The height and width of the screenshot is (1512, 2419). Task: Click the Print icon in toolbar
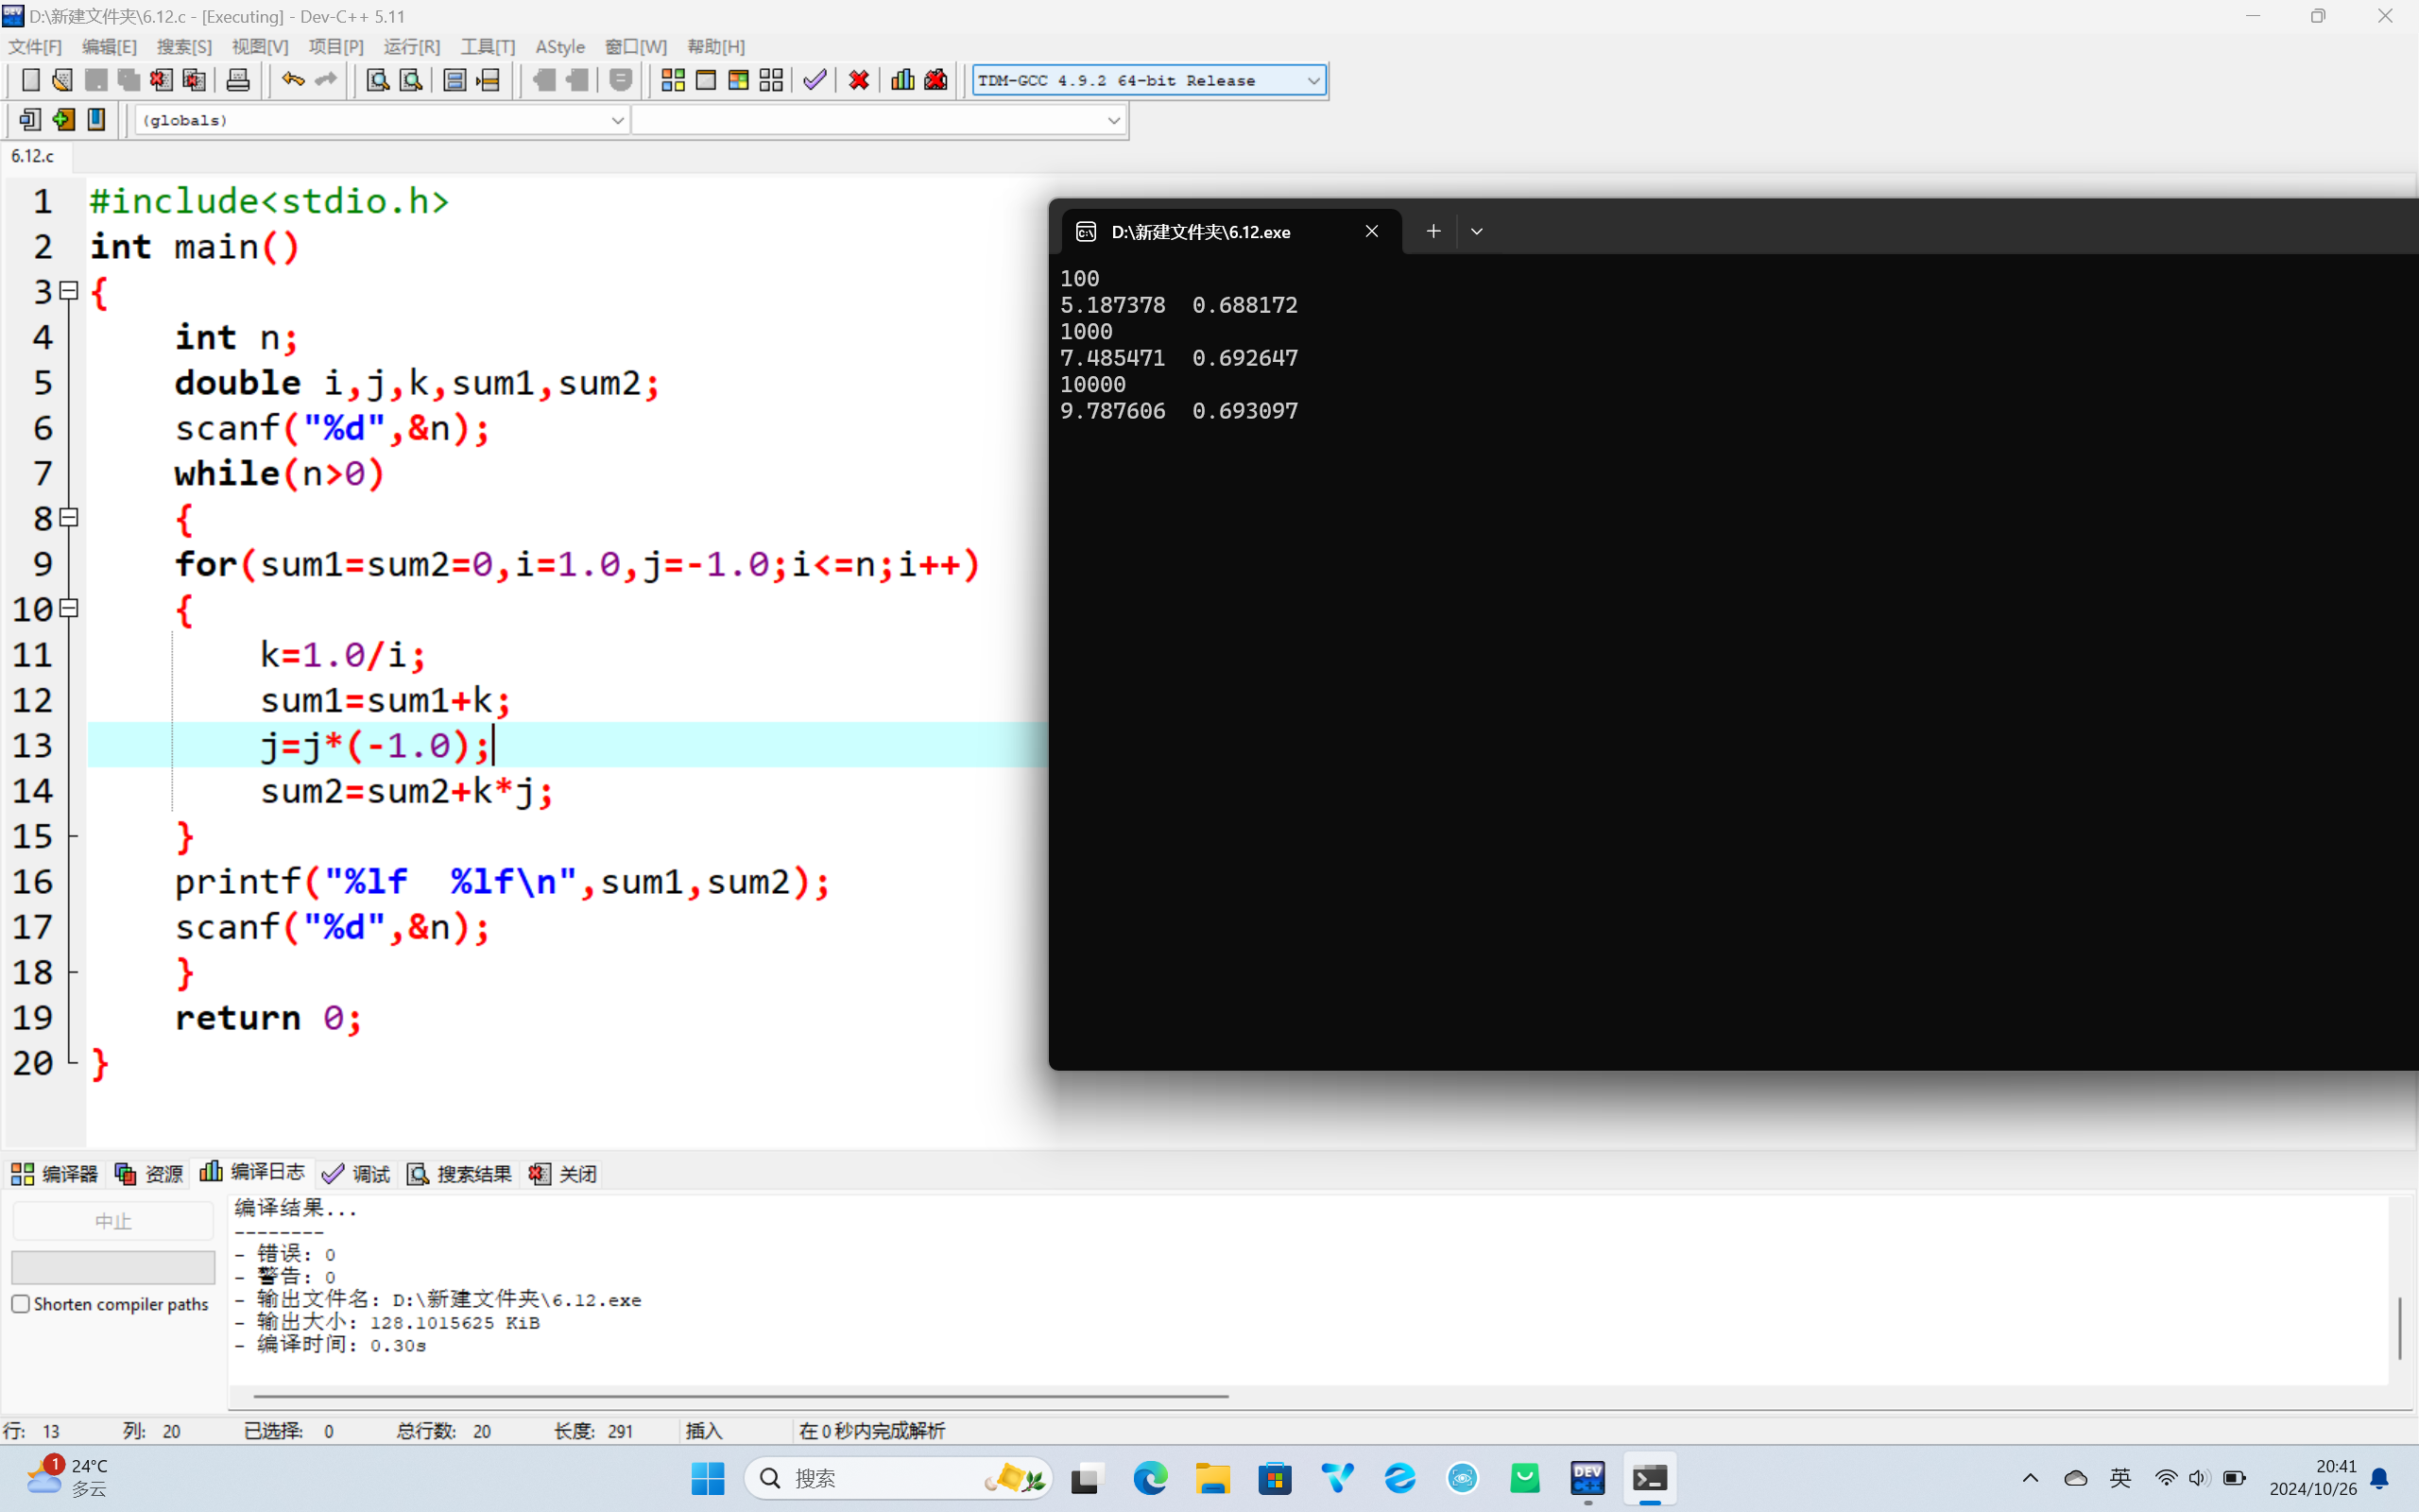click(x=238, y=80)
